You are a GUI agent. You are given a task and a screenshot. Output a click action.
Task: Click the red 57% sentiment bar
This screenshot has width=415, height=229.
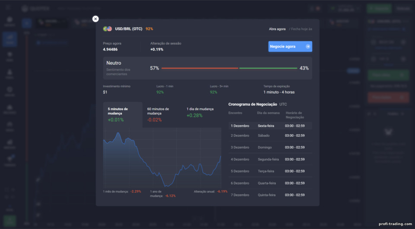[x=200, y=68]
